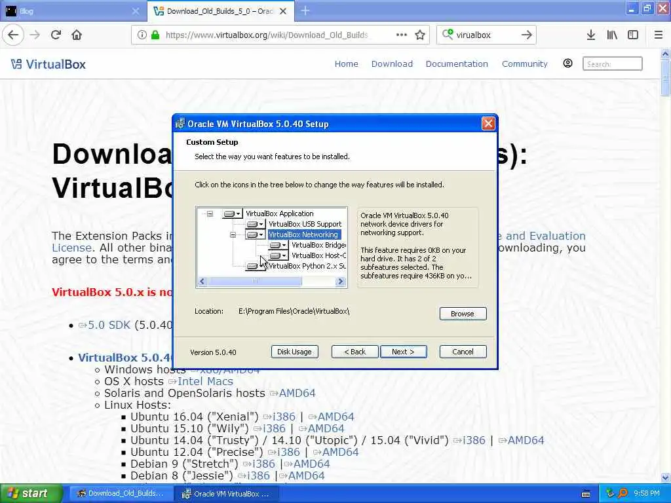Cancel the VirtualBox setup

click(x=463, y=352)
